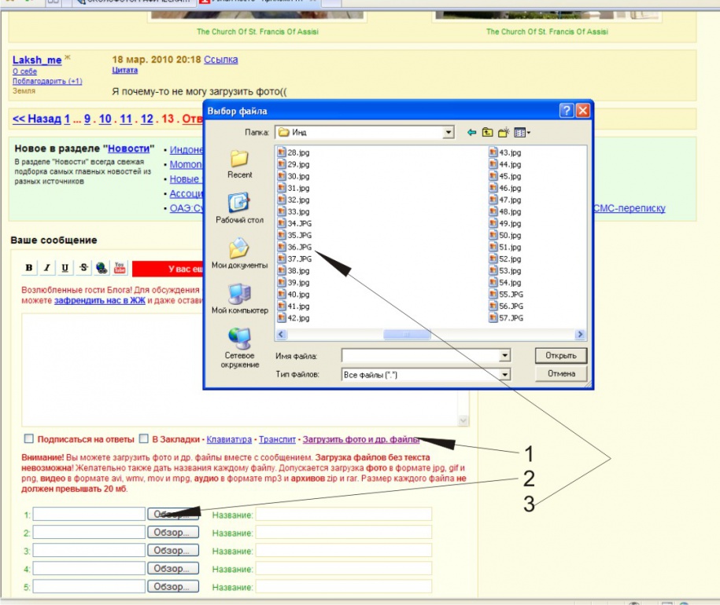Expand the Папка folder dropdown
This screenshot has height=605, width=720.
[x=449, y=133]
